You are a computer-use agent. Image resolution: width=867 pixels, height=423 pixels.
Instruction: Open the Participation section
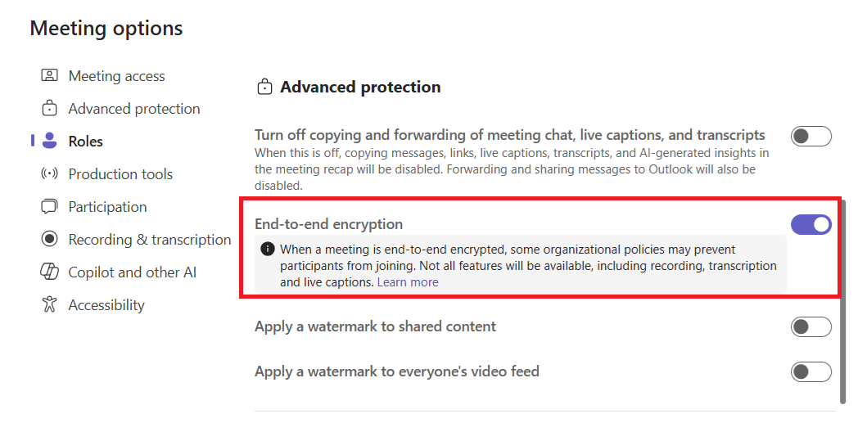tap(107, 207)
